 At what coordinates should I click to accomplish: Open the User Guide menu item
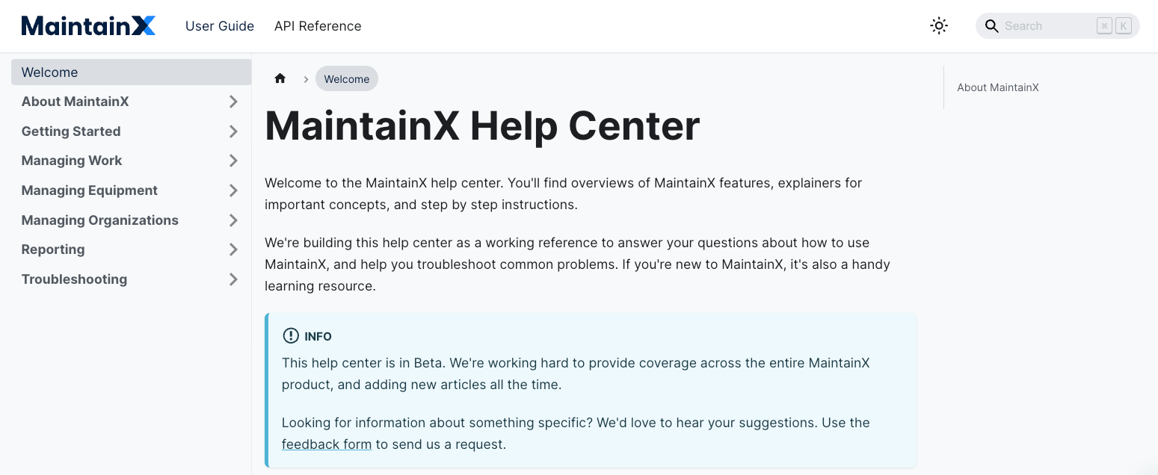tap(220, 25)
